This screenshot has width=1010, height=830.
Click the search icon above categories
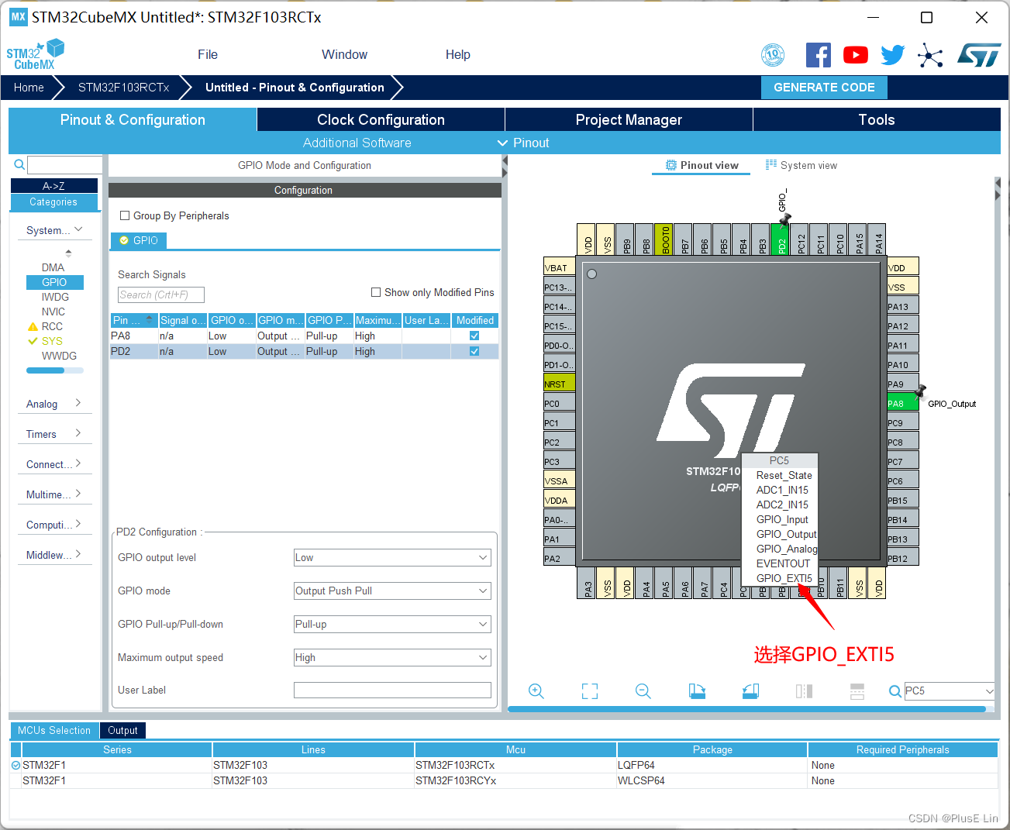pyautogui.click(x=19, y=164)
